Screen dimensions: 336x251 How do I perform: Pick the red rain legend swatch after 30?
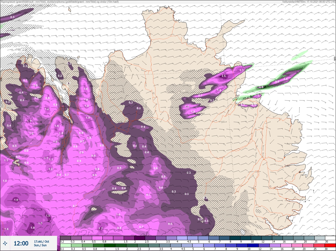tap(330, 245)
